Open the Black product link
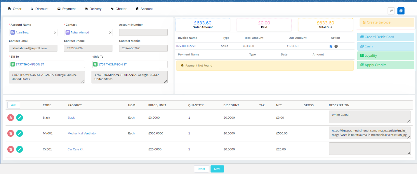 coord(71,118)
